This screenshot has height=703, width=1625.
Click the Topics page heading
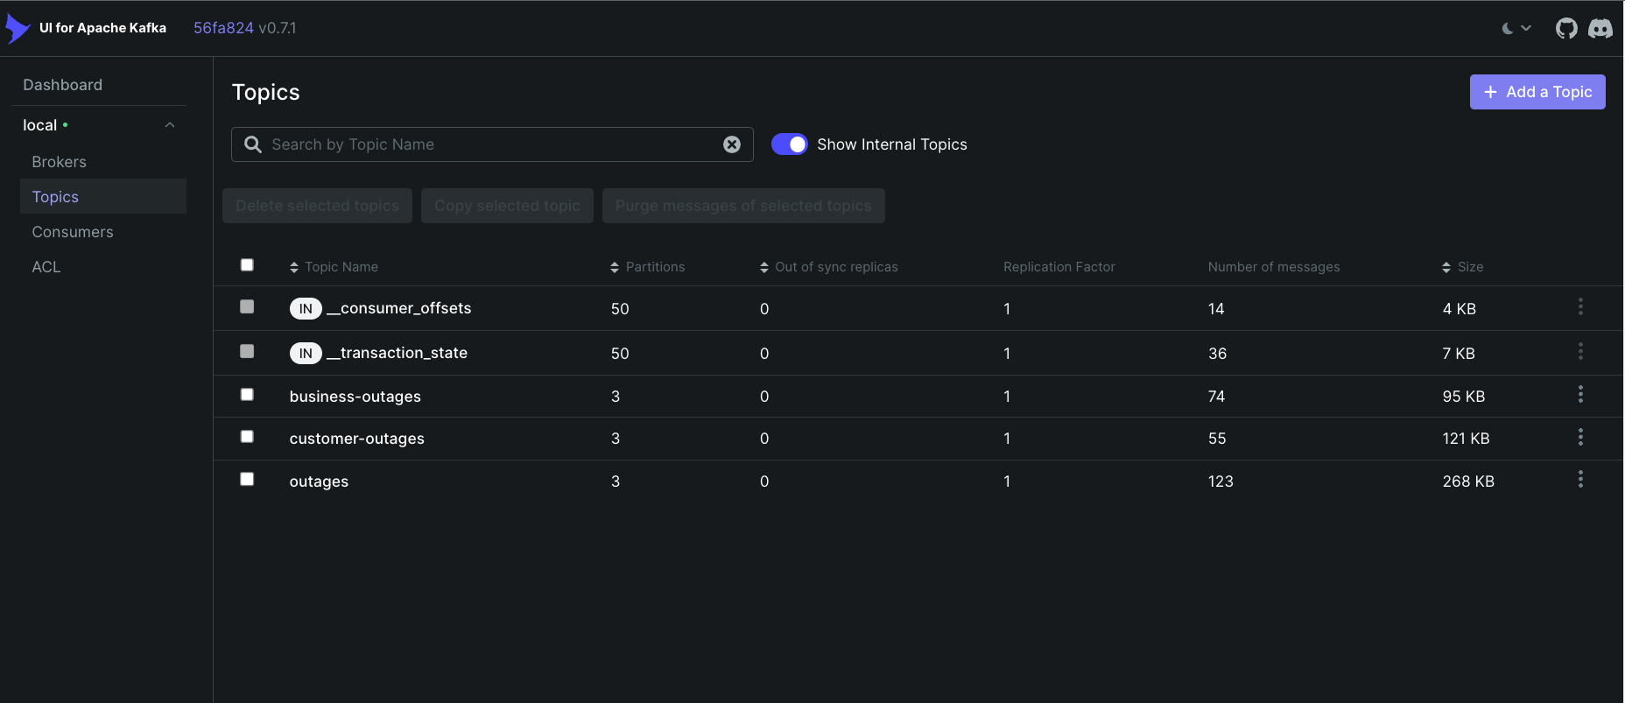[266, 92]
